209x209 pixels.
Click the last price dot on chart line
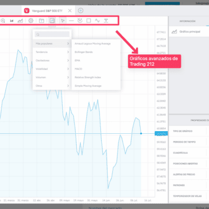(141, 134)
